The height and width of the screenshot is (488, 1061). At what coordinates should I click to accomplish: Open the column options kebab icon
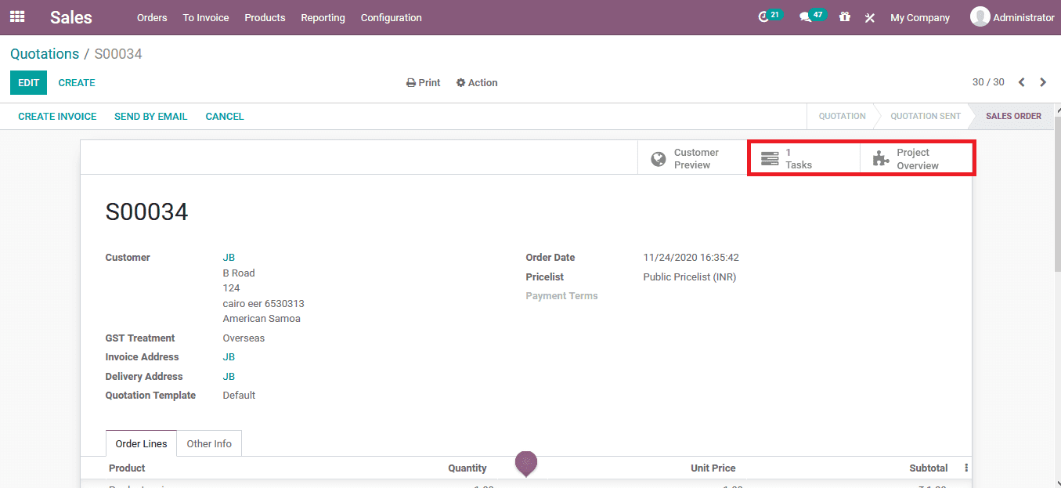click(x=966, y=468)
